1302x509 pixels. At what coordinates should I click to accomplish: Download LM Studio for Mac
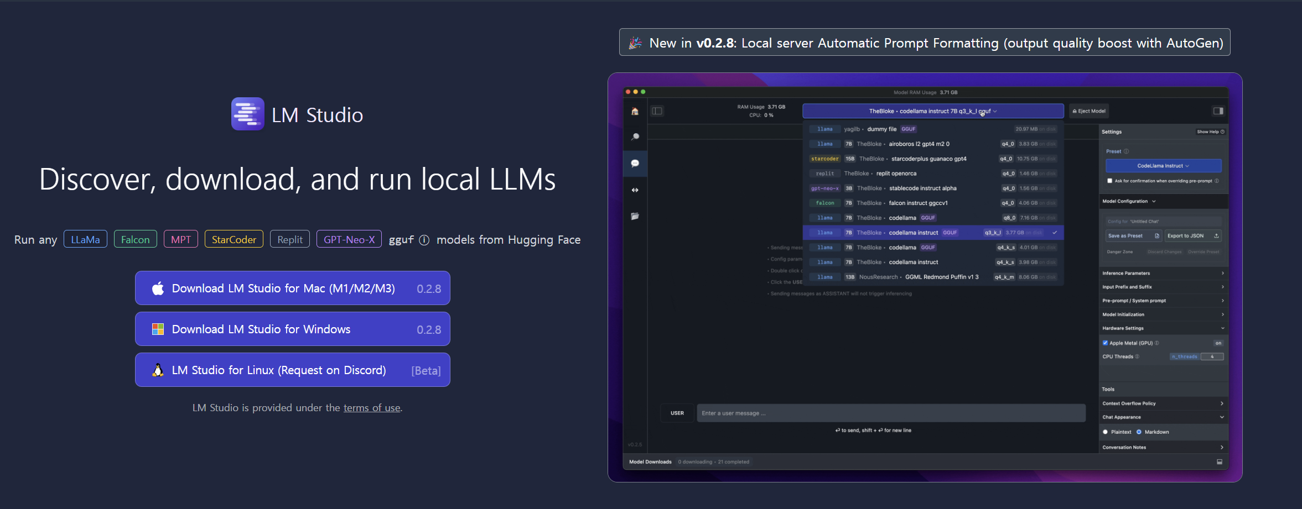pyautogui.click(x=293, y=288)
